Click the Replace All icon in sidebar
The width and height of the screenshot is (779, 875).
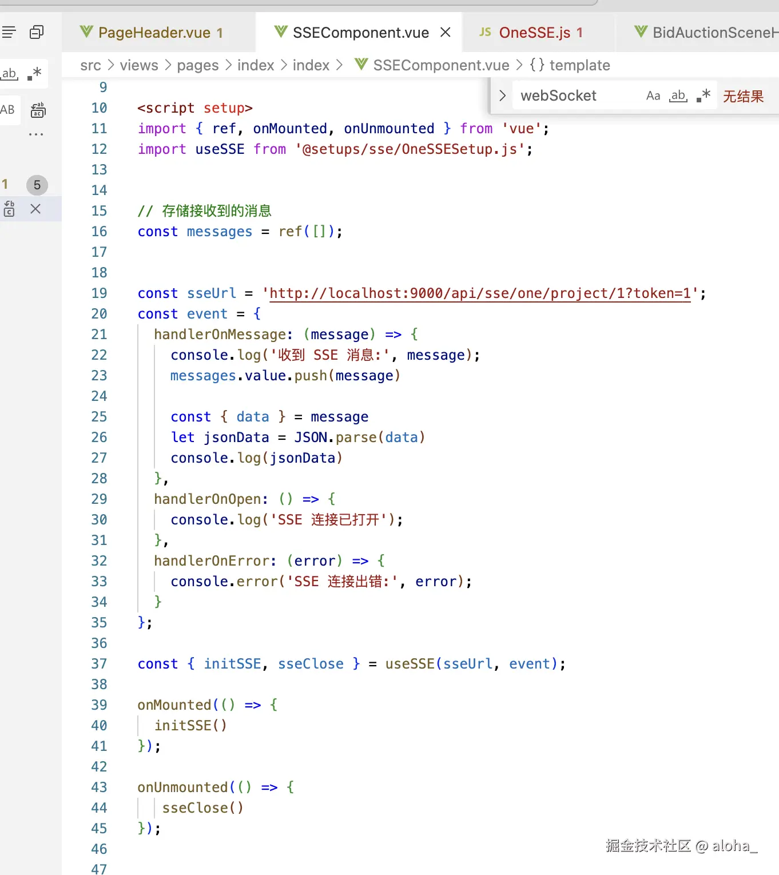pyautogui.click(x=38, y=110)
